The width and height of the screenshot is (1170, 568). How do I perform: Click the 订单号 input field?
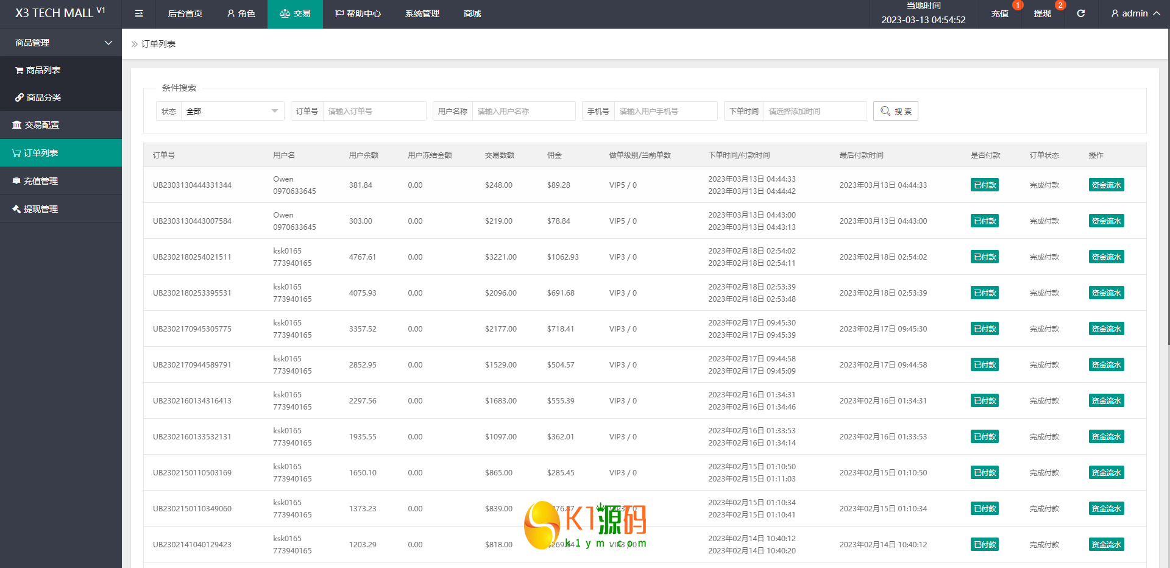374,111
